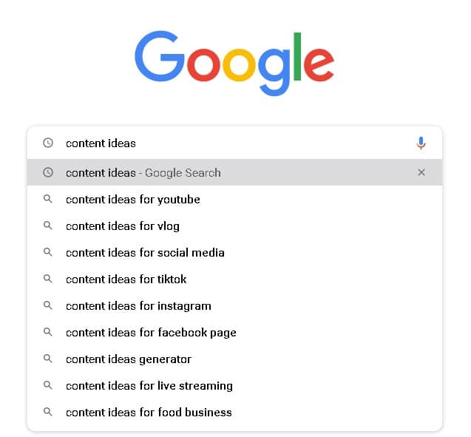Click inside the 'content ideas' search field
This screenshot has height=437, width=471.
(234, 143)
